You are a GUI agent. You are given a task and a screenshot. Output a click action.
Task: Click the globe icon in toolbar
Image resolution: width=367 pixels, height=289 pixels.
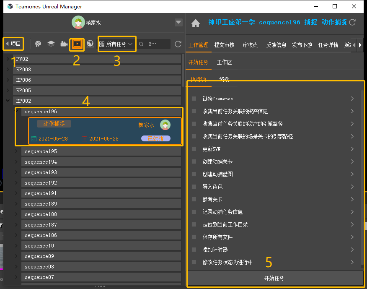(90, 44)
